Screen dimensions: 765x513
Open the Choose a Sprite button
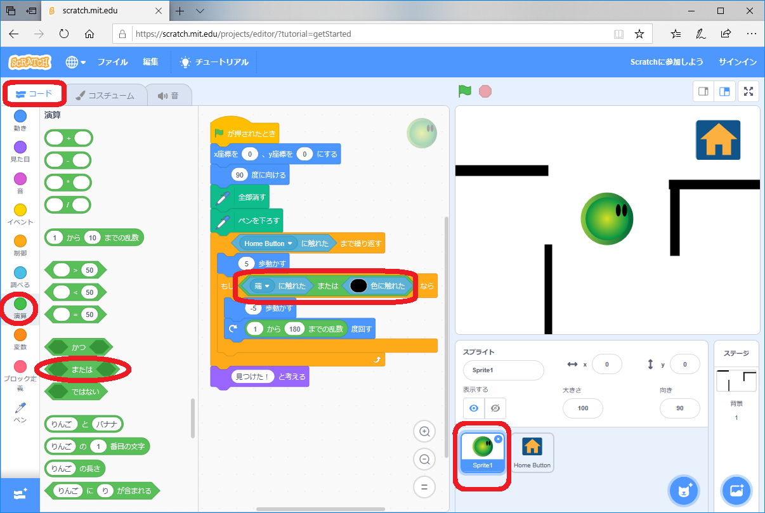[x=684, y=490]
